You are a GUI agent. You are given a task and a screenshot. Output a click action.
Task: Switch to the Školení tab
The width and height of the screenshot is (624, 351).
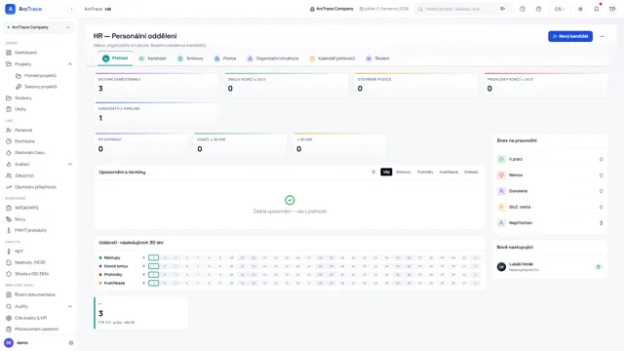tap(377, 58)
